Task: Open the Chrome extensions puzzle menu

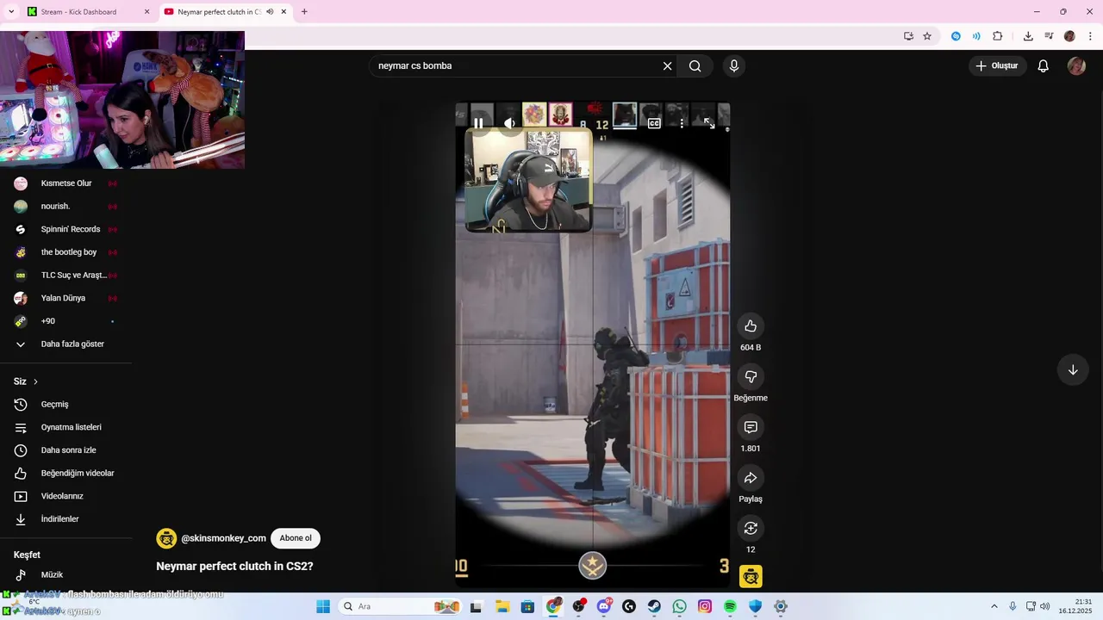Action: point(998,36)
